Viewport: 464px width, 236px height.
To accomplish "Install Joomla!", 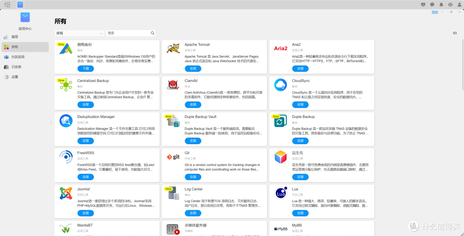I will click(x=86, y=213).
